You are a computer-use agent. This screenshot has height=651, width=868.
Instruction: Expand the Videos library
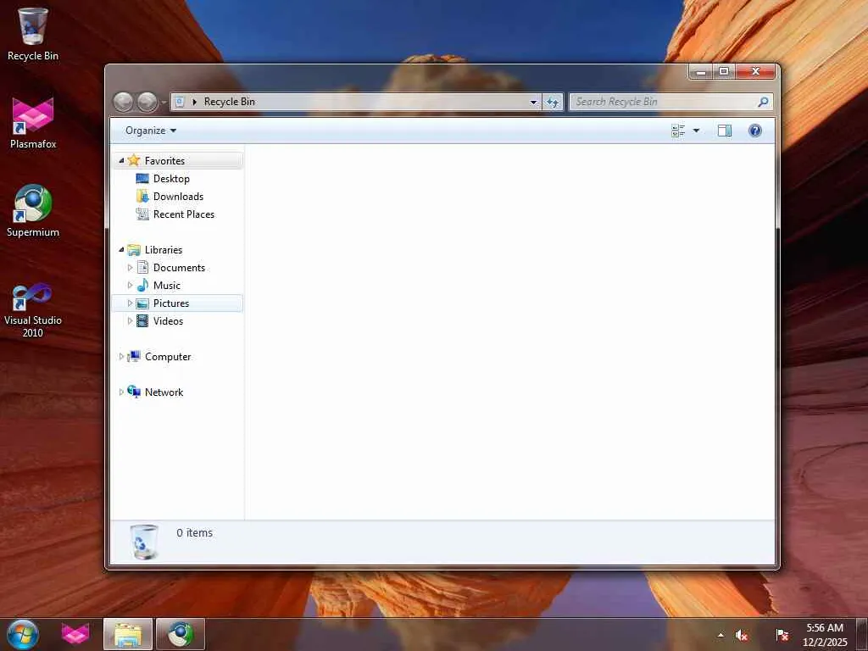130,321
